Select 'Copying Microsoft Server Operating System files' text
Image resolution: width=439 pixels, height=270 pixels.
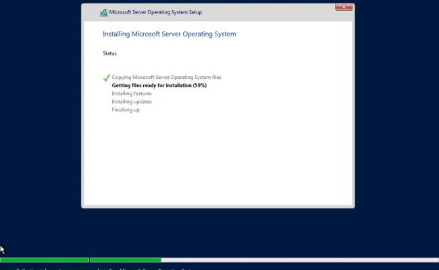coord(166,77)
